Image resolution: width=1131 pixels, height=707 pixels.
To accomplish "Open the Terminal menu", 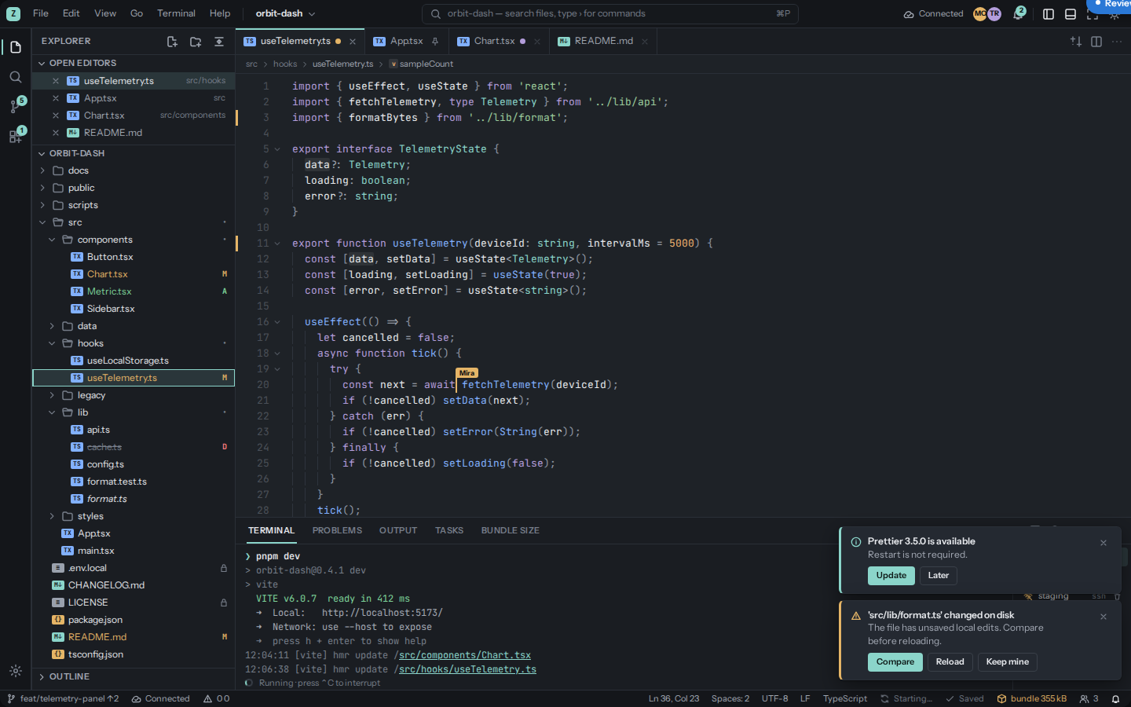I will pyautogui.click(x=176, y=13).
